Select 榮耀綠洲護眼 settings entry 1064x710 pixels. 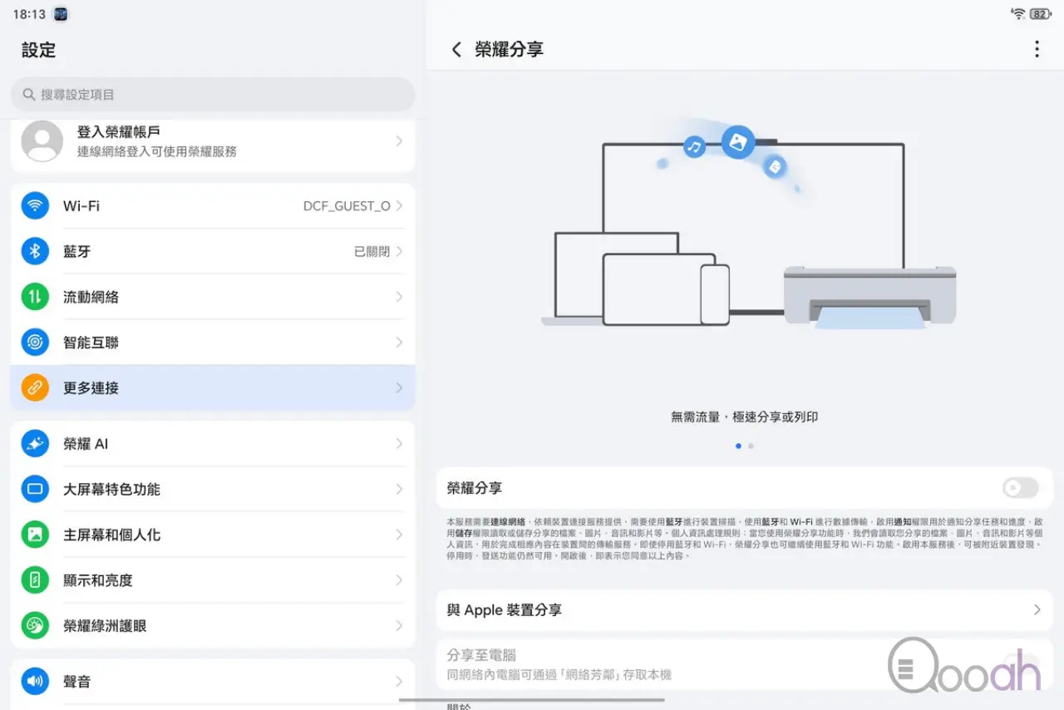(x=213, y=626)
